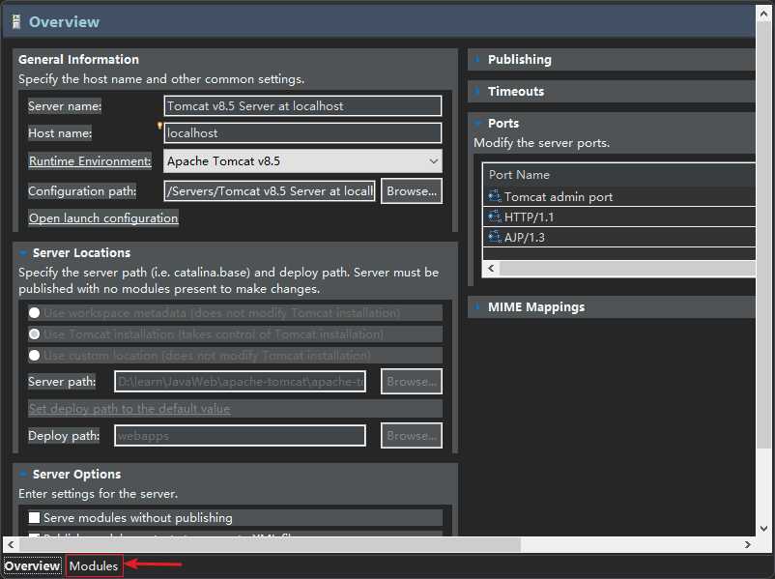Collapse the Server Options section
The width and height of the screenshot is (775, 579).
click(23, 475)
